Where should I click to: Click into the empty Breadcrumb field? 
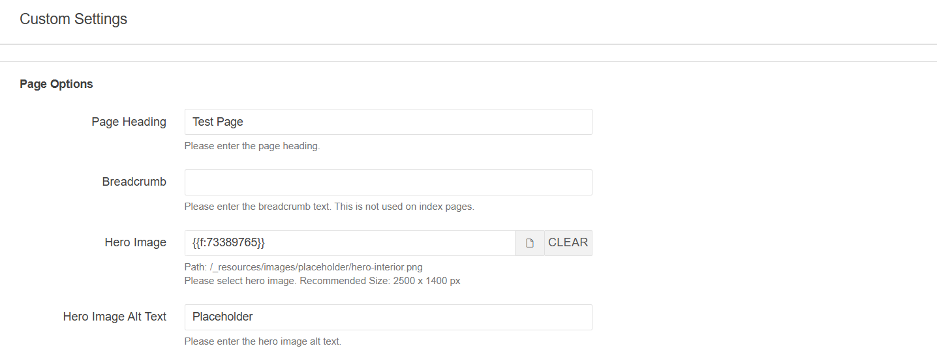[388, 182]
